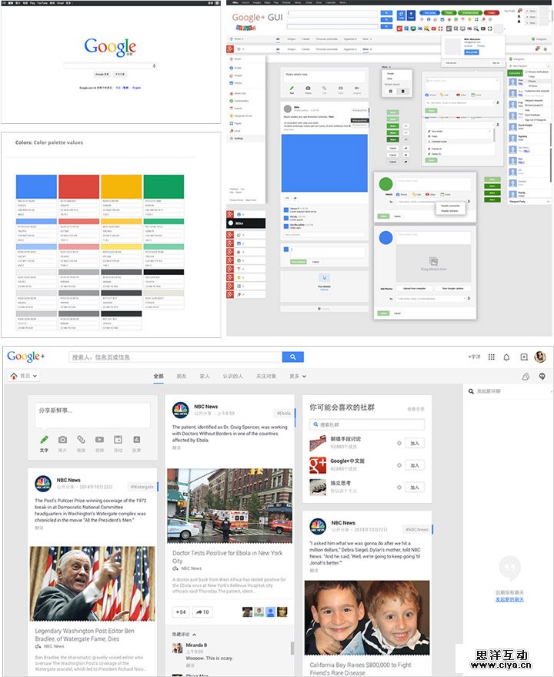
Task: Click the Text pencil icon in GUI kit share box
Action: pos(292,89)
